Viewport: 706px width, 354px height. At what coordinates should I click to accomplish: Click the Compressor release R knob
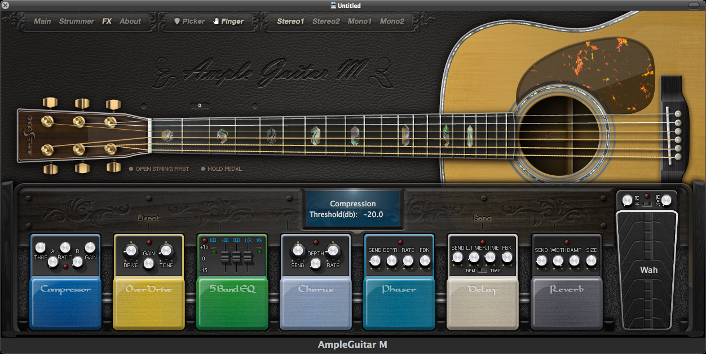tap(77, 262)
